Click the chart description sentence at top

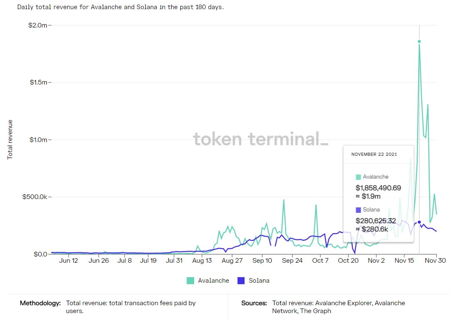click(120, 7)
